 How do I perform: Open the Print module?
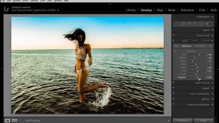point(202,10)
